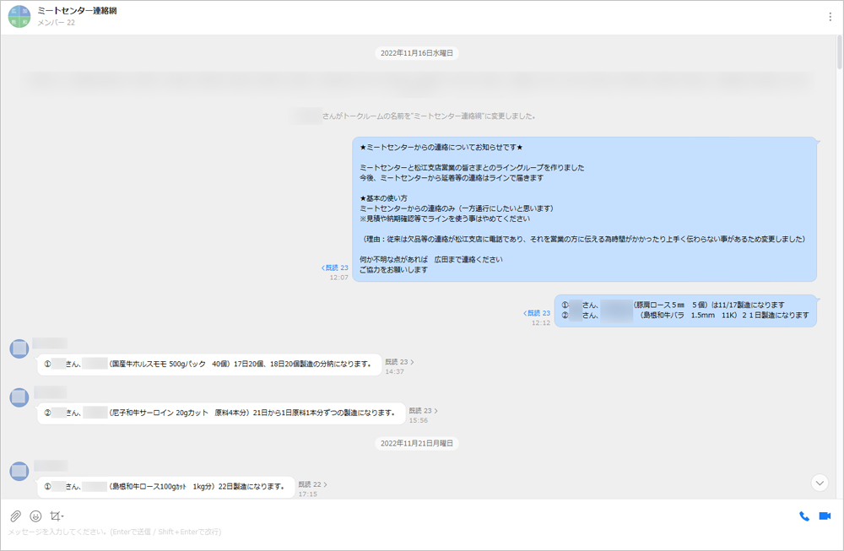This screenshot has height=551, width=844.
Task: Expand 既読 22 readers for the 17:15 message
Action: [311, 485]
